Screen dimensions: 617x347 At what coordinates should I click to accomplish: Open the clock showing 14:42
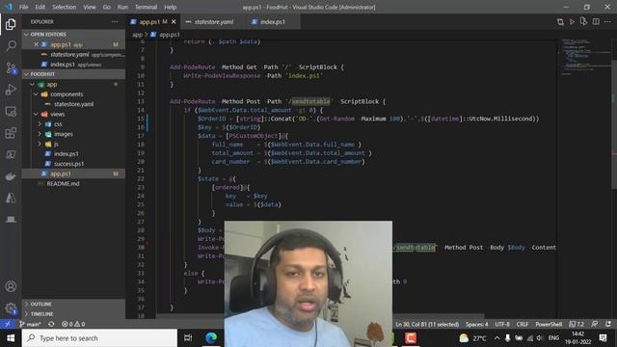tap(577, 338)
